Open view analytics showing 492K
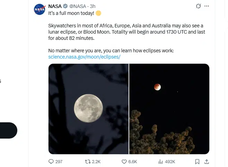Image resolution: width=228 pixels, height=167 pixels. tap(161, 161)
